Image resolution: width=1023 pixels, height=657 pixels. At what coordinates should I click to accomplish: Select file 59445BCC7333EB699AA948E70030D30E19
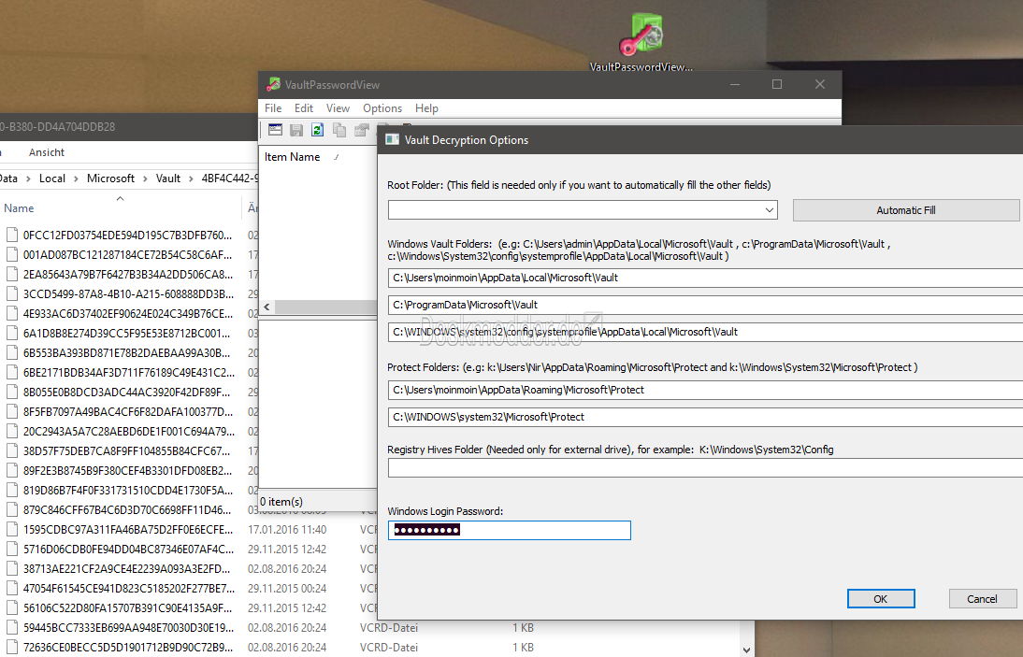(128, 628)
